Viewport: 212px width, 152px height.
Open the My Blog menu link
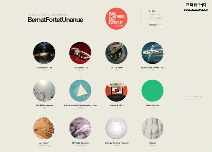click(152, 11)
